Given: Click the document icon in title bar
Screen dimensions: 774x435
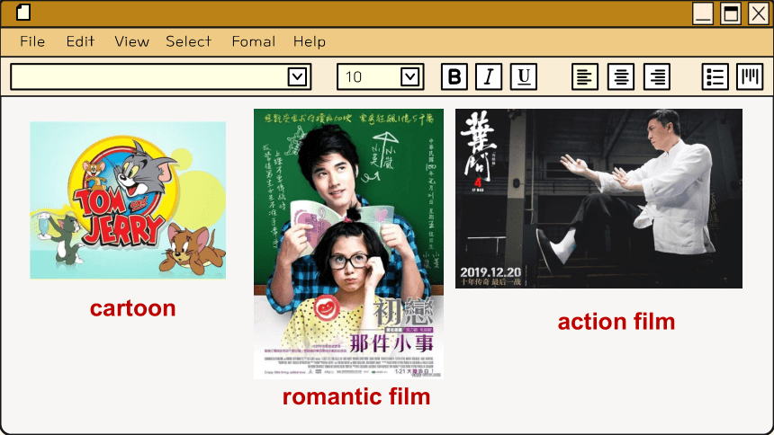Looking at the screenshot, I should pyautogui.click(x=23, y=13).
